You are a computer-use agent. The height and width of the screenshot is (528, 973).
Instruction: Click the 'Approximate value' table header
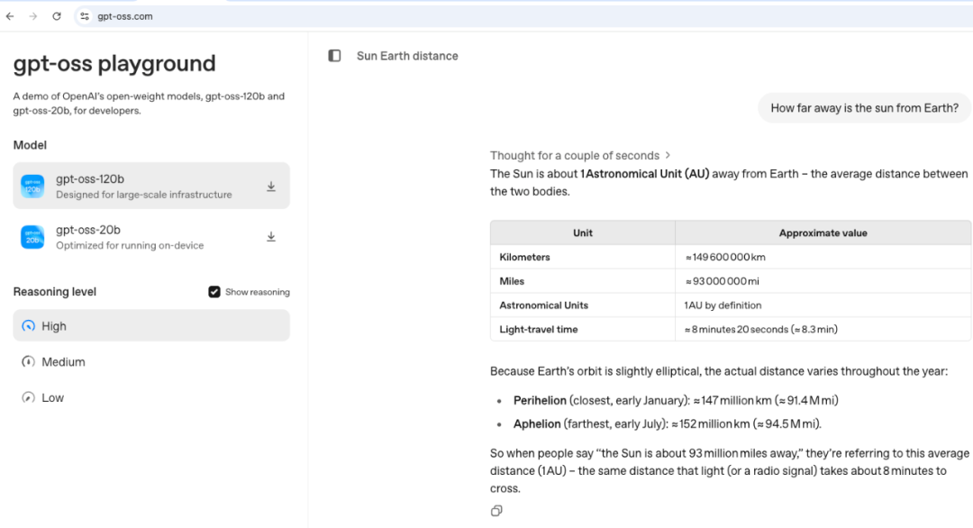pyautogui.click(x=823, y=232)
